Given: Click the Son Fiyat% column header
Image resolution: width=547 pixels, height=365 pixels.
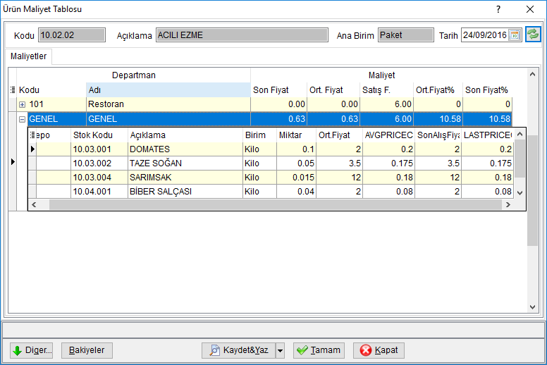Looking at the screenshot, I should pyautogui.click(x=487, y=90).
